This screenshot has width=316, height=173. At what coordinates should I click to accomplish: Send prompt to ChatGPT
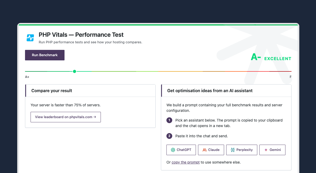181,150
